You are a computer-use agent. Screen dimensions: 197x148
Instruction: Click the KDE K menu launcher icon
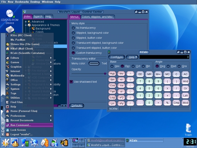5,143
